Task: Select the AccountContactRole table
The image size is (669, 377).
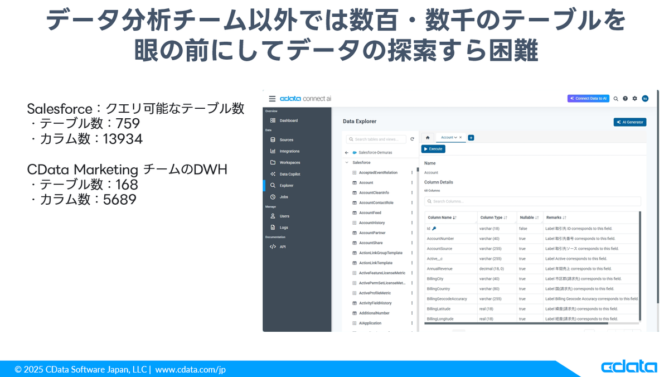Action: point(376,203)
